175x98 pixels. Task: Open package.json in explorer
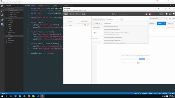(11, 40)
